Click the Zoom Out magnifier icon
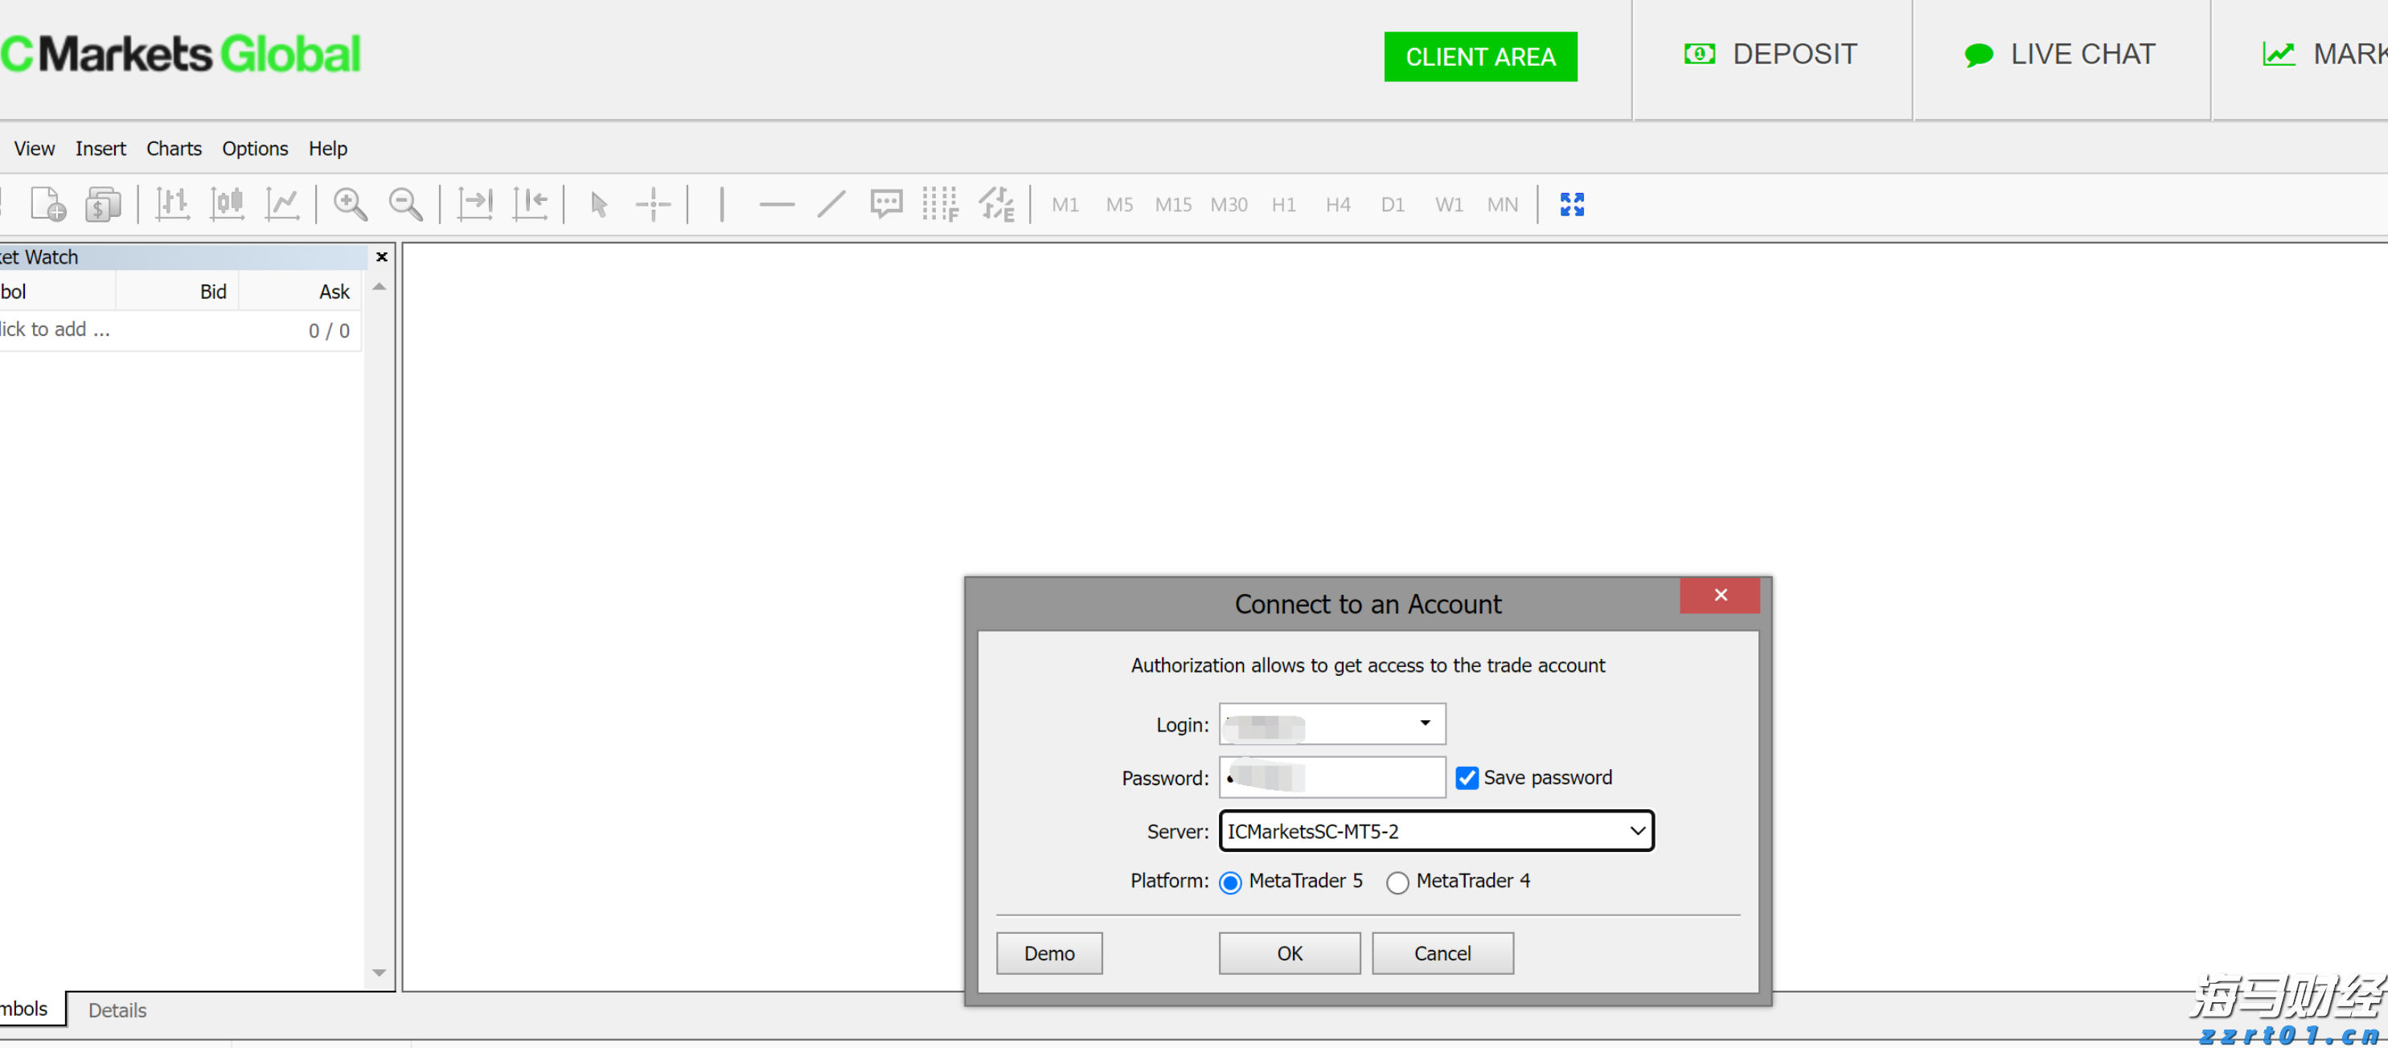This screenshot has height=1048, width=2388. click(x=405, y=204)
